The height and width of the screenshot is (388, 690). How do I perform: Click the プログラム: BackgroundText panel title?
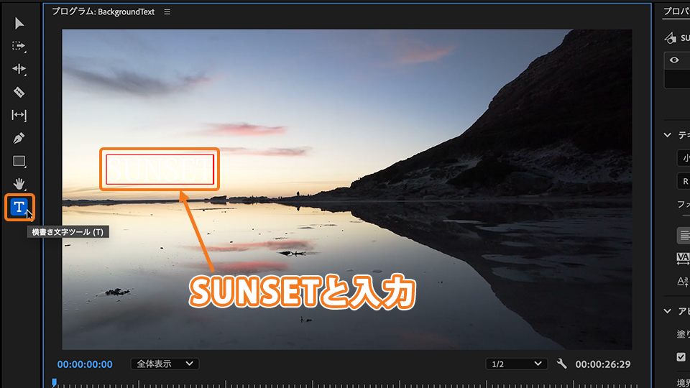point(103,12)
